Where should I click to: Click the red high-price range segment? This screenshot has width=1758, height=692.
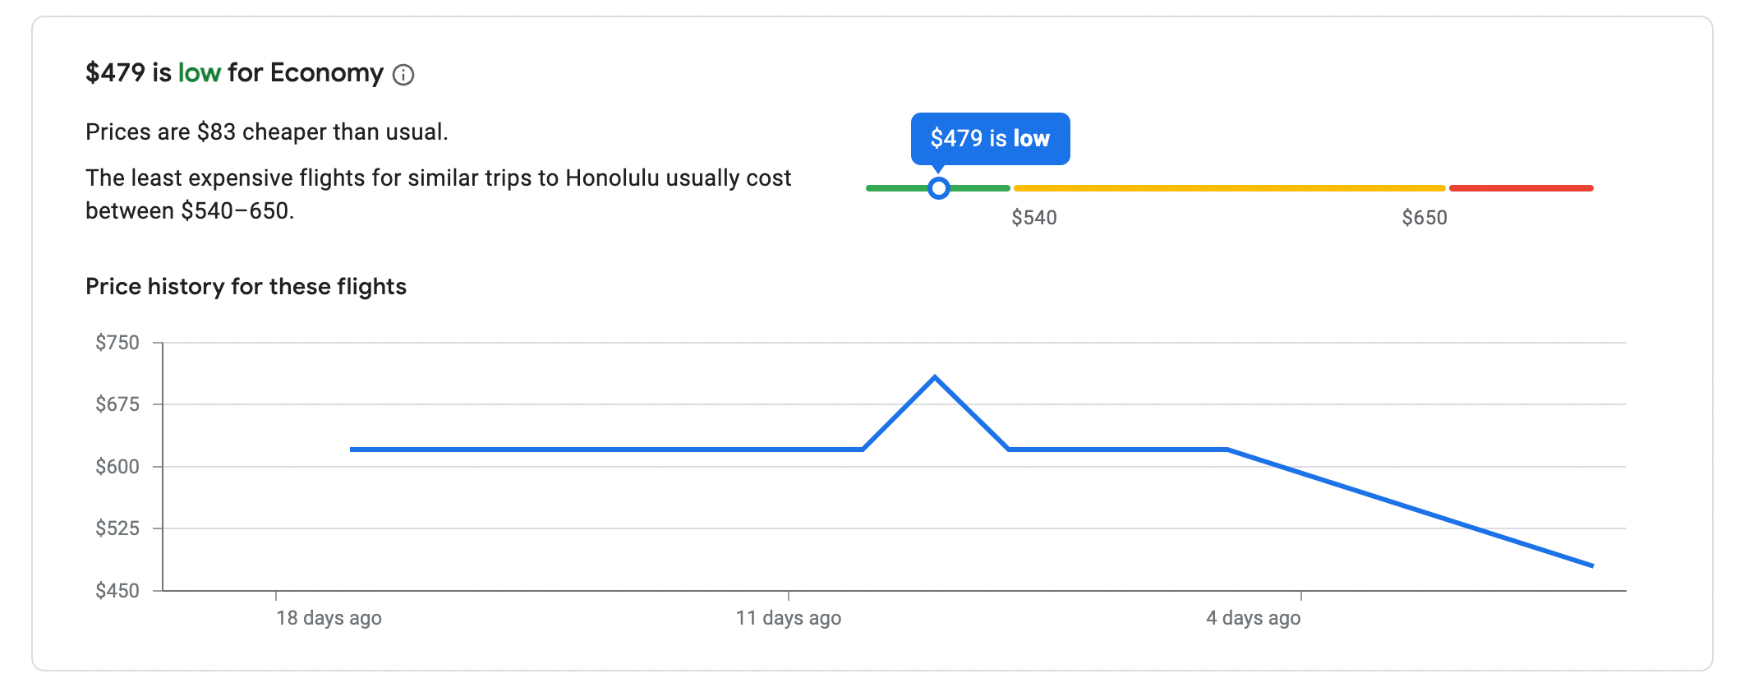point(1521,188)
